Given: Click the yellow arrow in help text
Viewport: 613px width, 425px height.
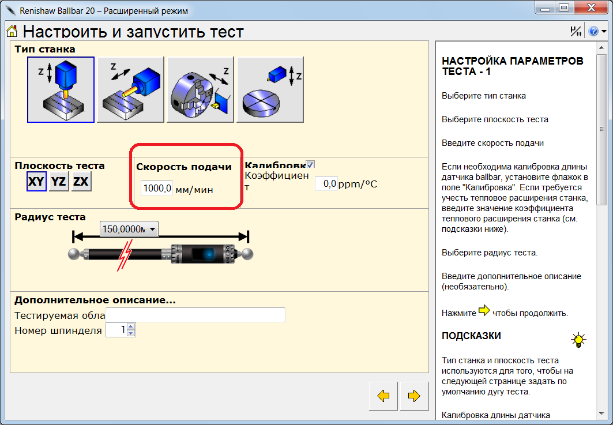Looking at the screenshot, I should click(x=484, y=310).
